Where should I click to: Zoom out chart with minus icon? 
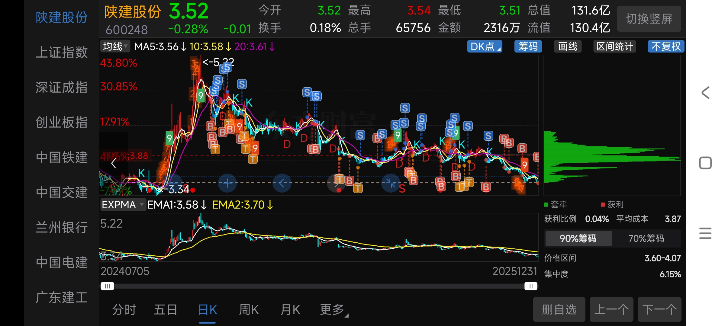click(x=173, y=183)
